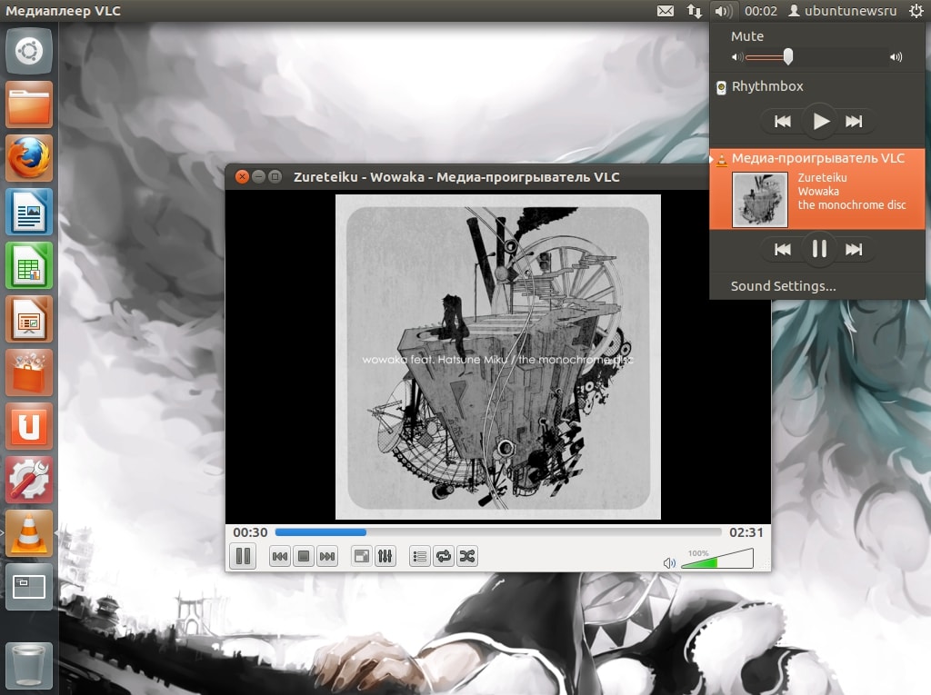Open VLC extended settings equalizer icon
This screenshot has height=695, width=931.
[385, 556]
